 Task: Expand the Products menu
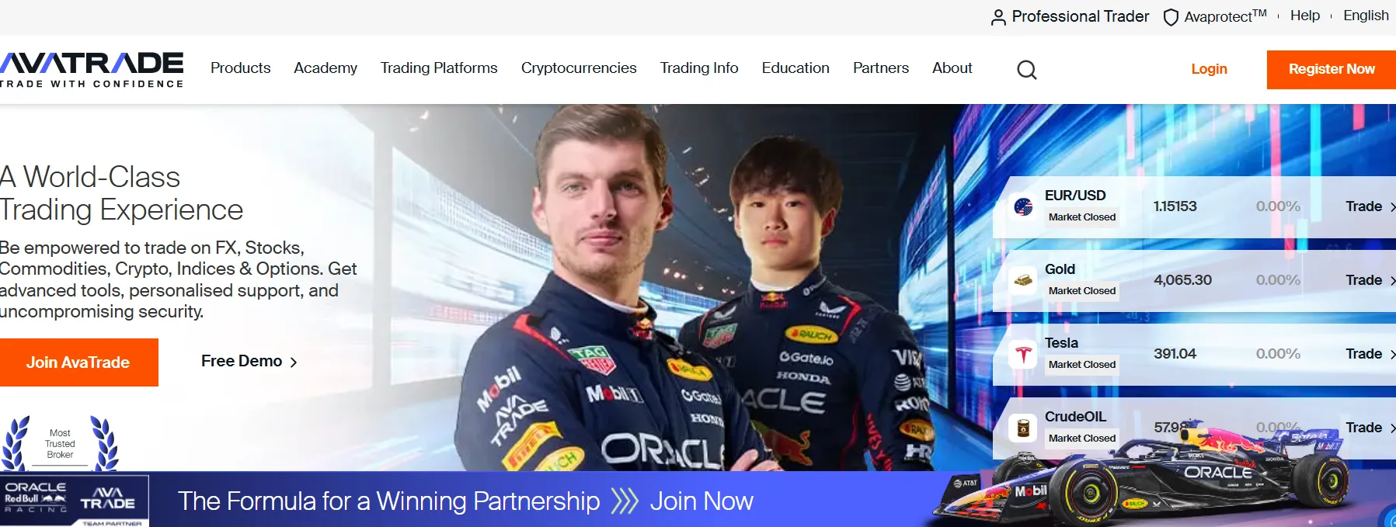tap(241, 68)
